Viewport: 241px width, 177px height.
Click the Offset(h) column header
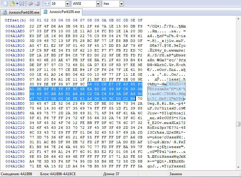coord(15,20)
